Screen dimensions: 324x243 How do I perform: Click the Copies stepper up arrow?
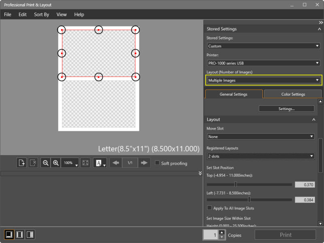[x=222, y=232]
